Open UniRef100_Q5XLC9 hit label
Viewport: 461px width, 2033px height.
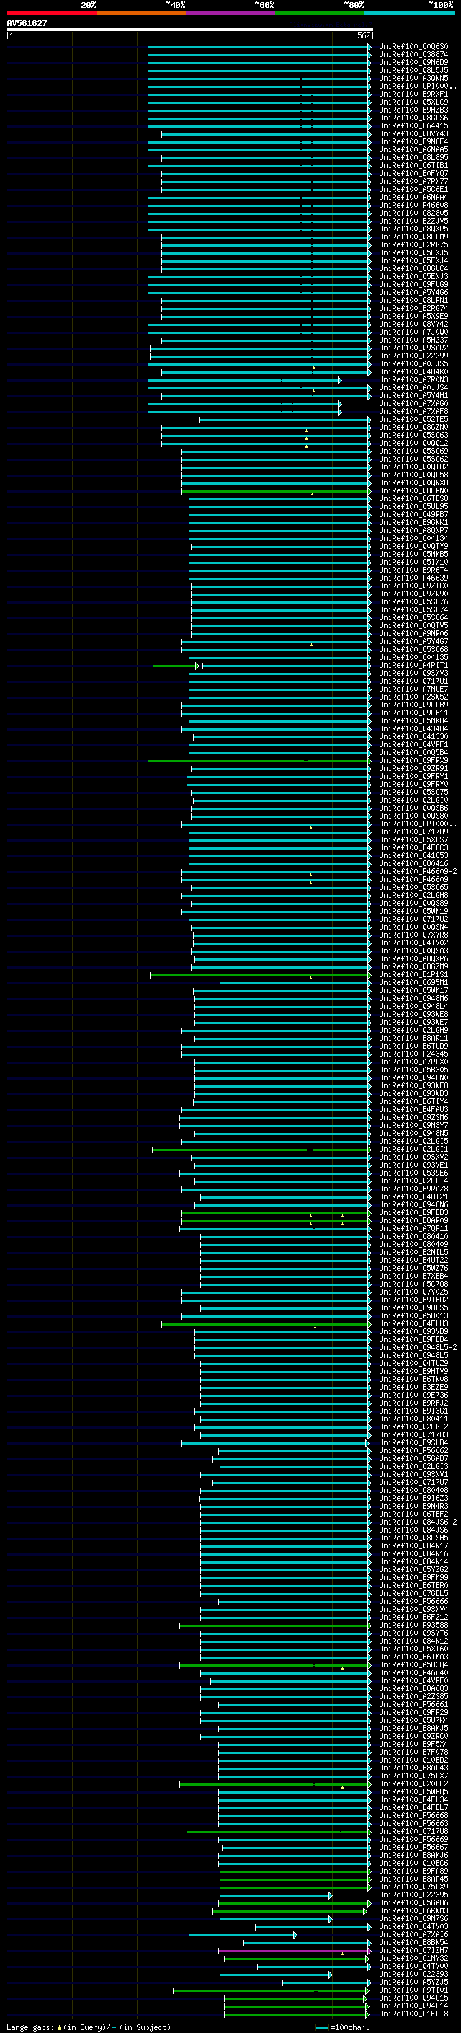tap(413, 102)
